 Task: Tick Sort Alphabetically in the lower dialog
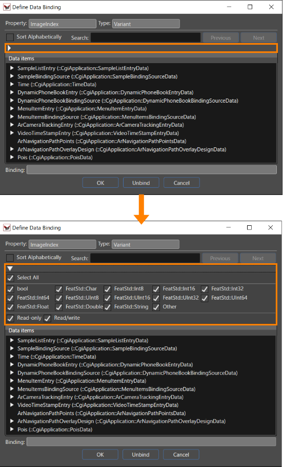[10, 258]
